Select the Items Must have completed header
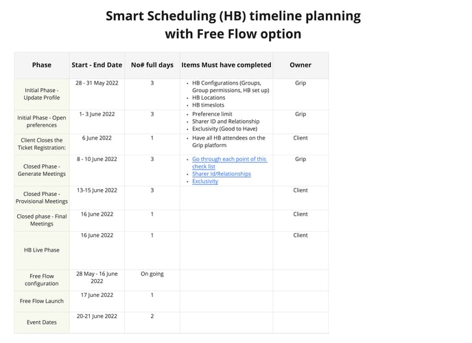This screenshot has width=472, height=343. [x=226, y=65]
